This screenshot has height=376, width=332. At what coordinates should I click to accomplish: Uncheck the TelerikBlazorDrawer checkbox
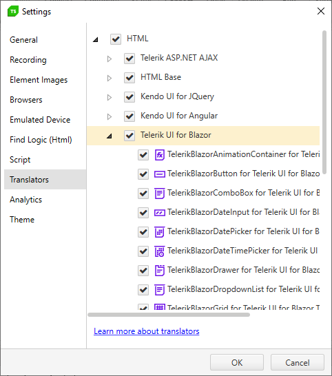coord(143,271)
